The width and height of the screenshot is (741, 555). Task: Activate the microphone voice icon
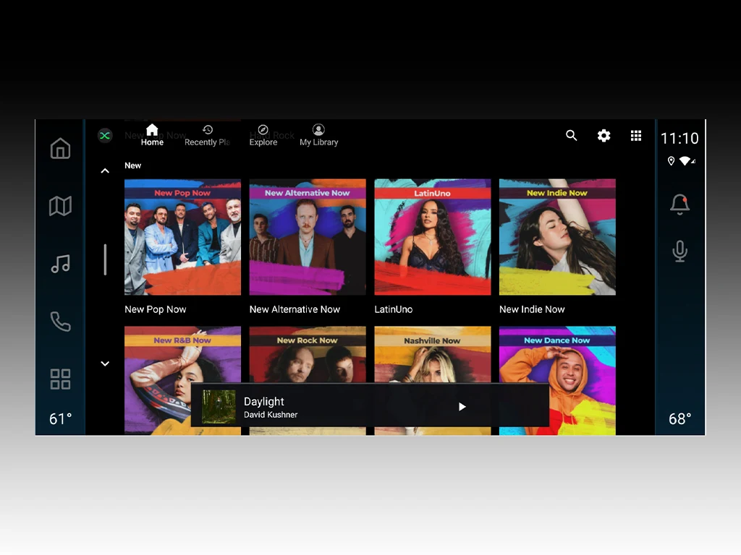[x=679, y=251]
